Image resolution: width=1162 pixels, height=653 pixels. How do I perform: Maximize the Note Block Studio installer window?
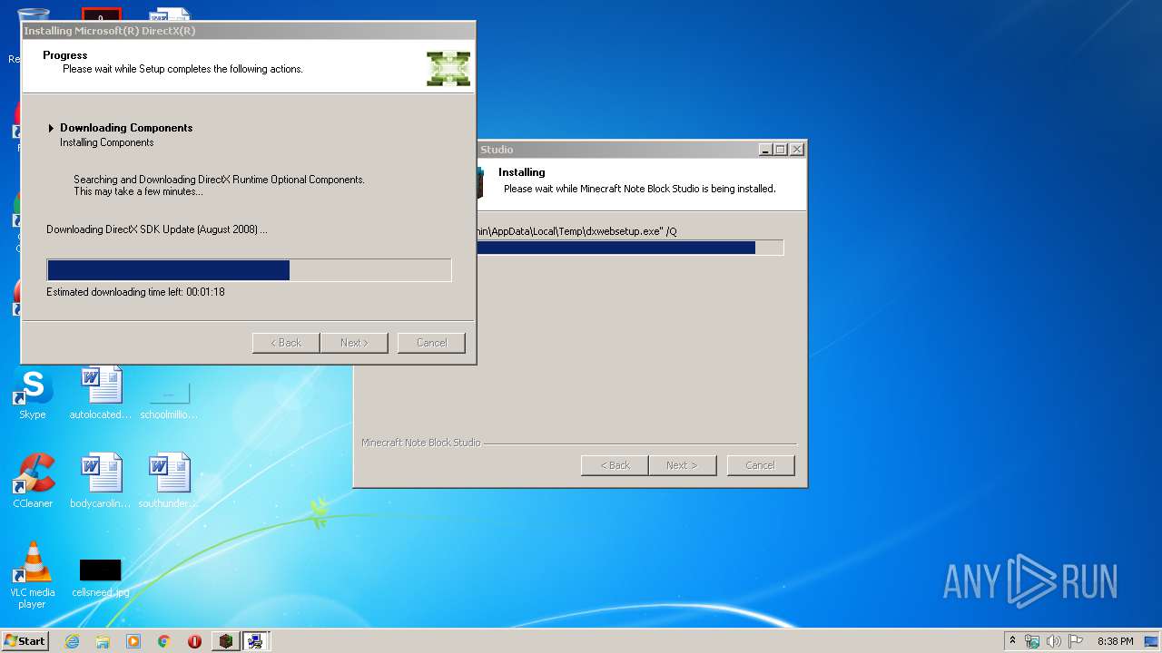(780, 150)
